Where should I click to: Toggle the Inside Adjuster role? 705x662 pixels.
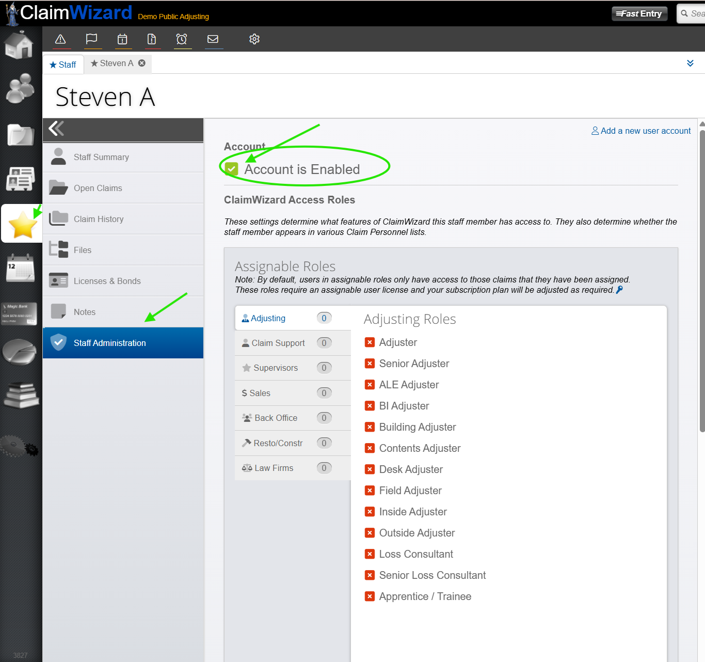click(370, 512)
